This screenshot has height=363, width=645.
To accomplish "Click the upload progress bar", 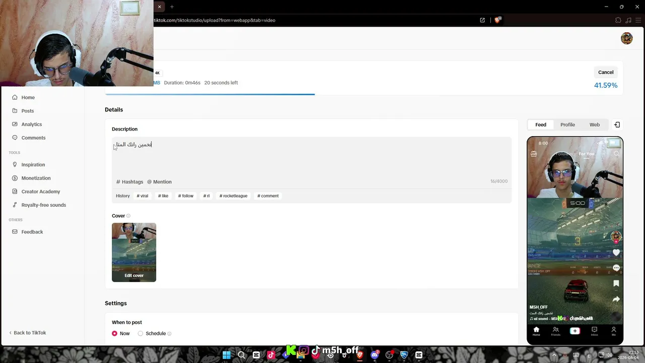I will coord(364,94).
